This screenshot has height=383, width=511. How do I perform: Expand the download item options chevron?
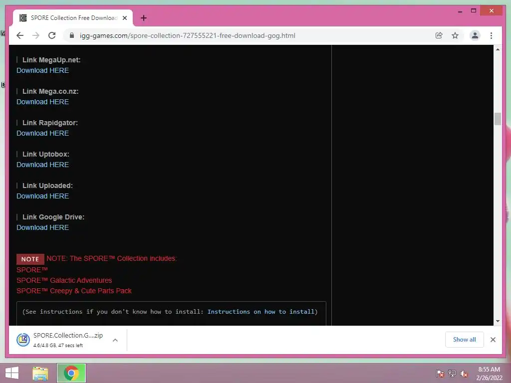pos(115,340)
